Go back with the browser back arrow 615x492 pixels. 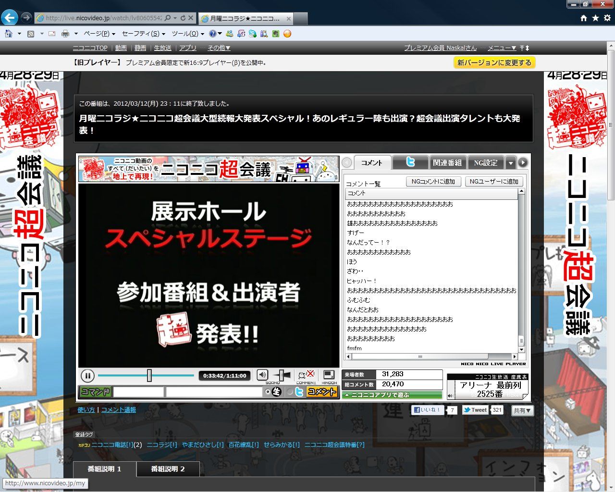[x=10, y=18]
